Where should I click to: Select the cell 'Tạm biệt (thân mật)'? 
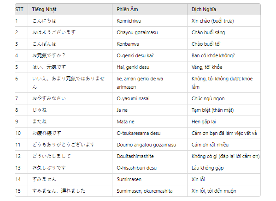[x=224, y=110]
